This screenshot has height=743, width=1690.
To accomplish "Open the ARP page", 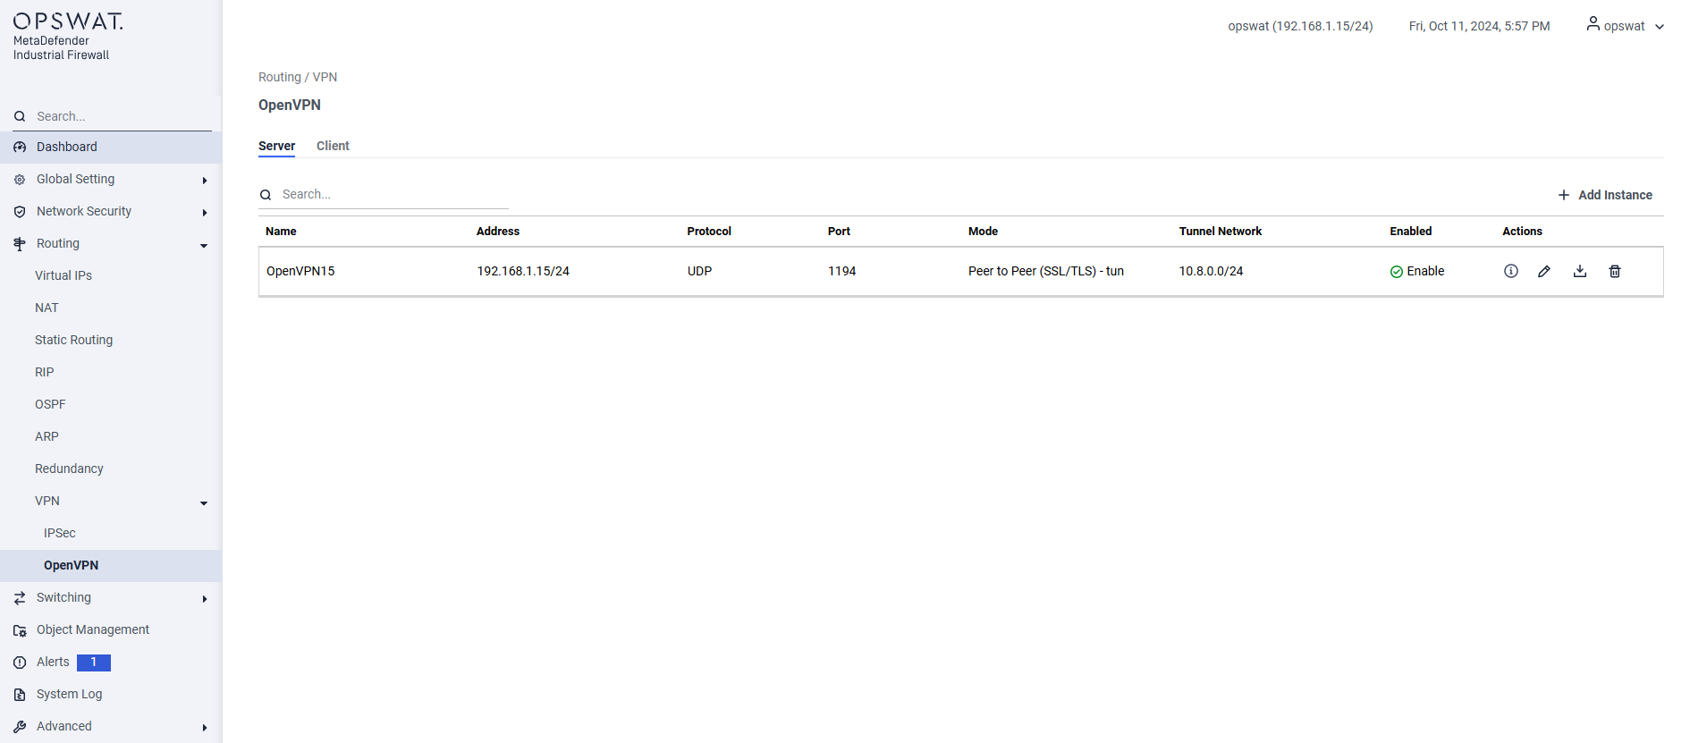I will (x=46, y=436).
